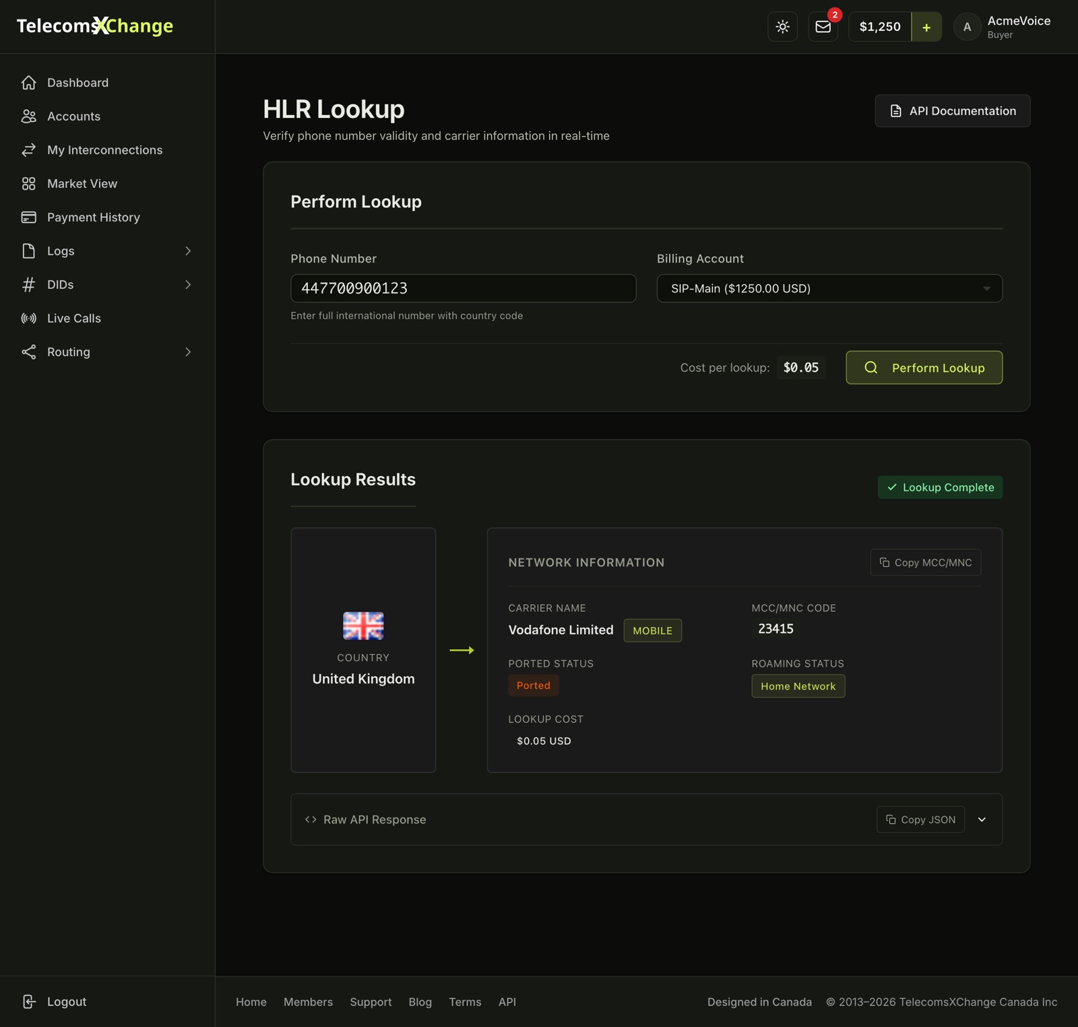Click the Home footer link
1078x1027 pixels.
(x=251, y=1002)
